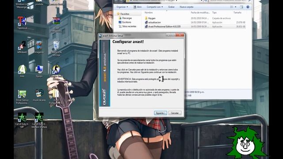Viewport: 283px width, 159px height.
Task: Open the Organizar dropdown menu
Action: tap(122, 7)
